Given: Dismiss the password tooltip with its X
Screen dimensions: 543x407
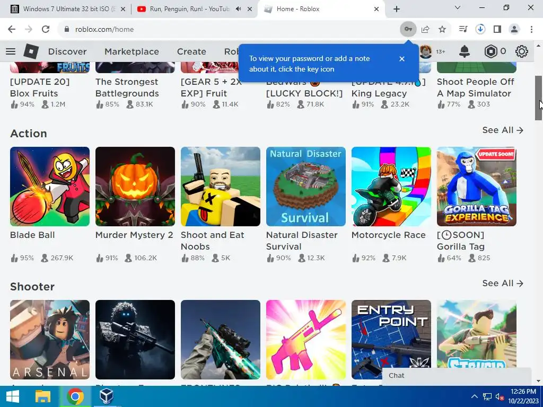Looking at the screenshot, I should pos(402,59).
